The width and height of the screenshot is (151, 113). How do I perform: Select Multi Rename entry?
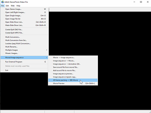pyautogui.click(x=24, y=47)
